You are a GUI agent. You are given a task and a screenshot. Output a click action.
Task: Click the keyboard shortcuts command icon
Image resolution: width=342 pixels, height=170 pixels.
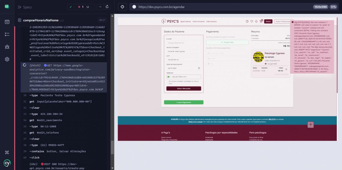pyautogui.click(x=7, y=152)
